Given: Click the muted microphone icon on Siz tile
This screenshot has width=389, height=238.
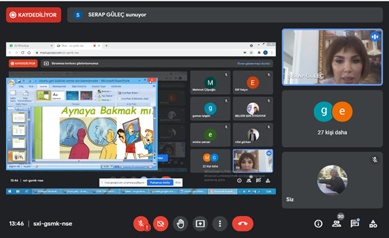Looking at the screenshot, I should point(375,160).
